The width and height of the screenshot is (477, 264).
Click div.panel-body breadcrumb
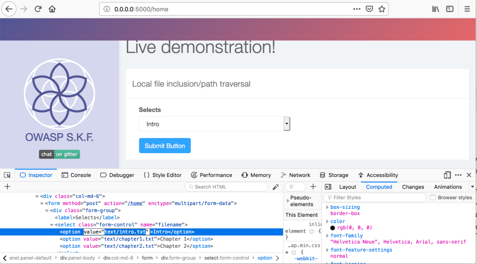(x=78, y=258)
